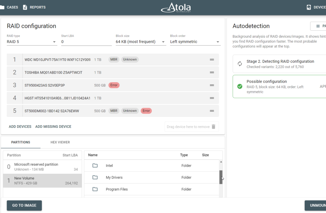This screenshot has width=326, height=213.
Task: Switch to the Hex Viewer tab
Action: pos(60,142)
